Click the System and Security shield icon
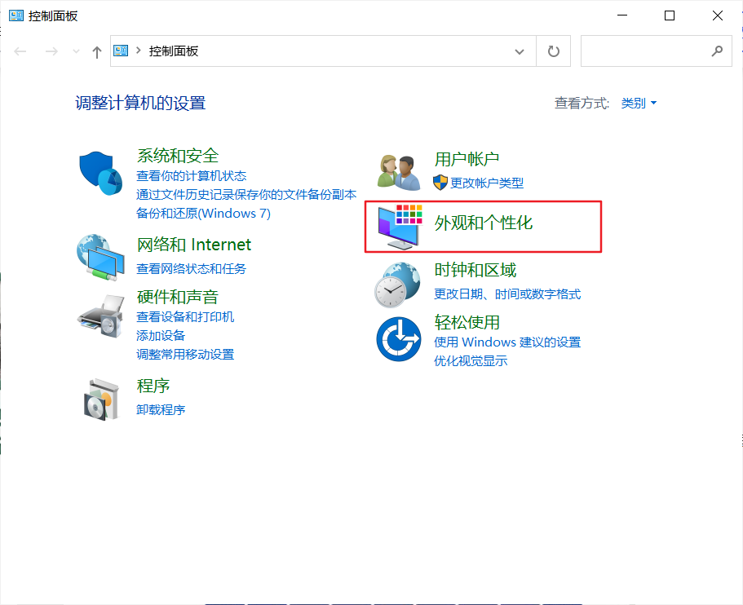Screen dimensions: 743x605 pyautogui.click(x=100, y=173)
